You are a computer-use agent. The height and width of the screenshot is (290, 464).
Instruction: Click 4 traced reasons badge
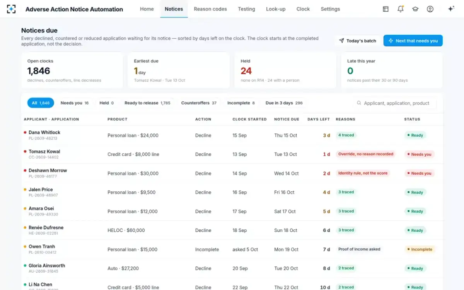(x=346, y=135)
